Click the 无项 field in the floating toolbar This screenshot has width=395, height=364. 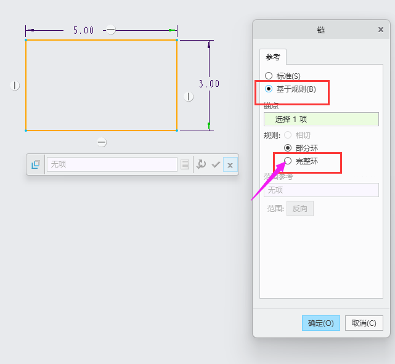click(x=112, y=164)
